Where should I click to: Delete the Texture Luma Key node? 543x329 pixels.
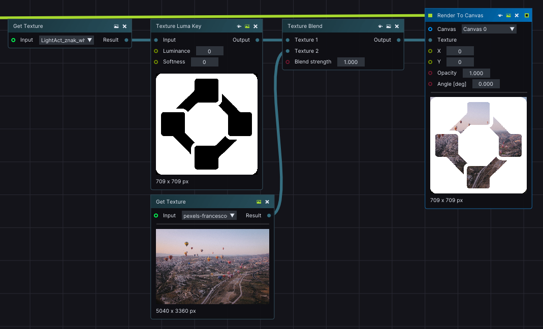click(255, 26)
